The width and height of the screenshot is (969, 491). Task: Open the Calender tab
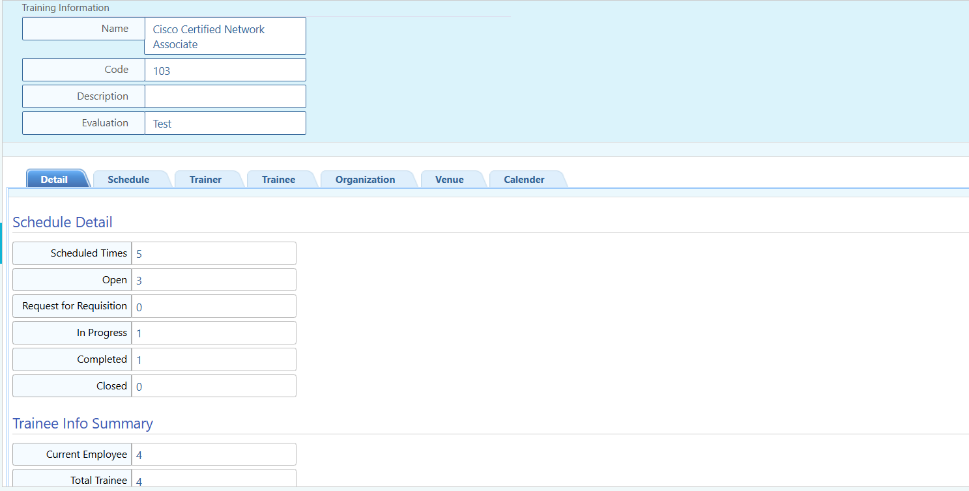(524, 180)
